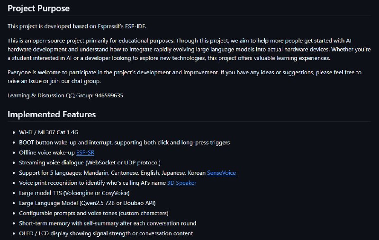Click the Implemented Features heading
This screenshot has height=240, width=379.
[x=52, y=114]
